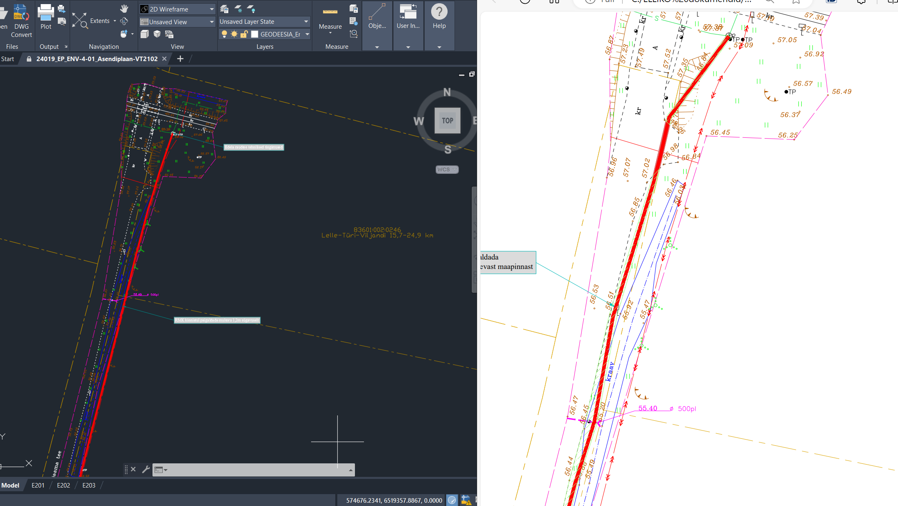
Task: Click the quick select zoom icon
Action: click(354, 34)
